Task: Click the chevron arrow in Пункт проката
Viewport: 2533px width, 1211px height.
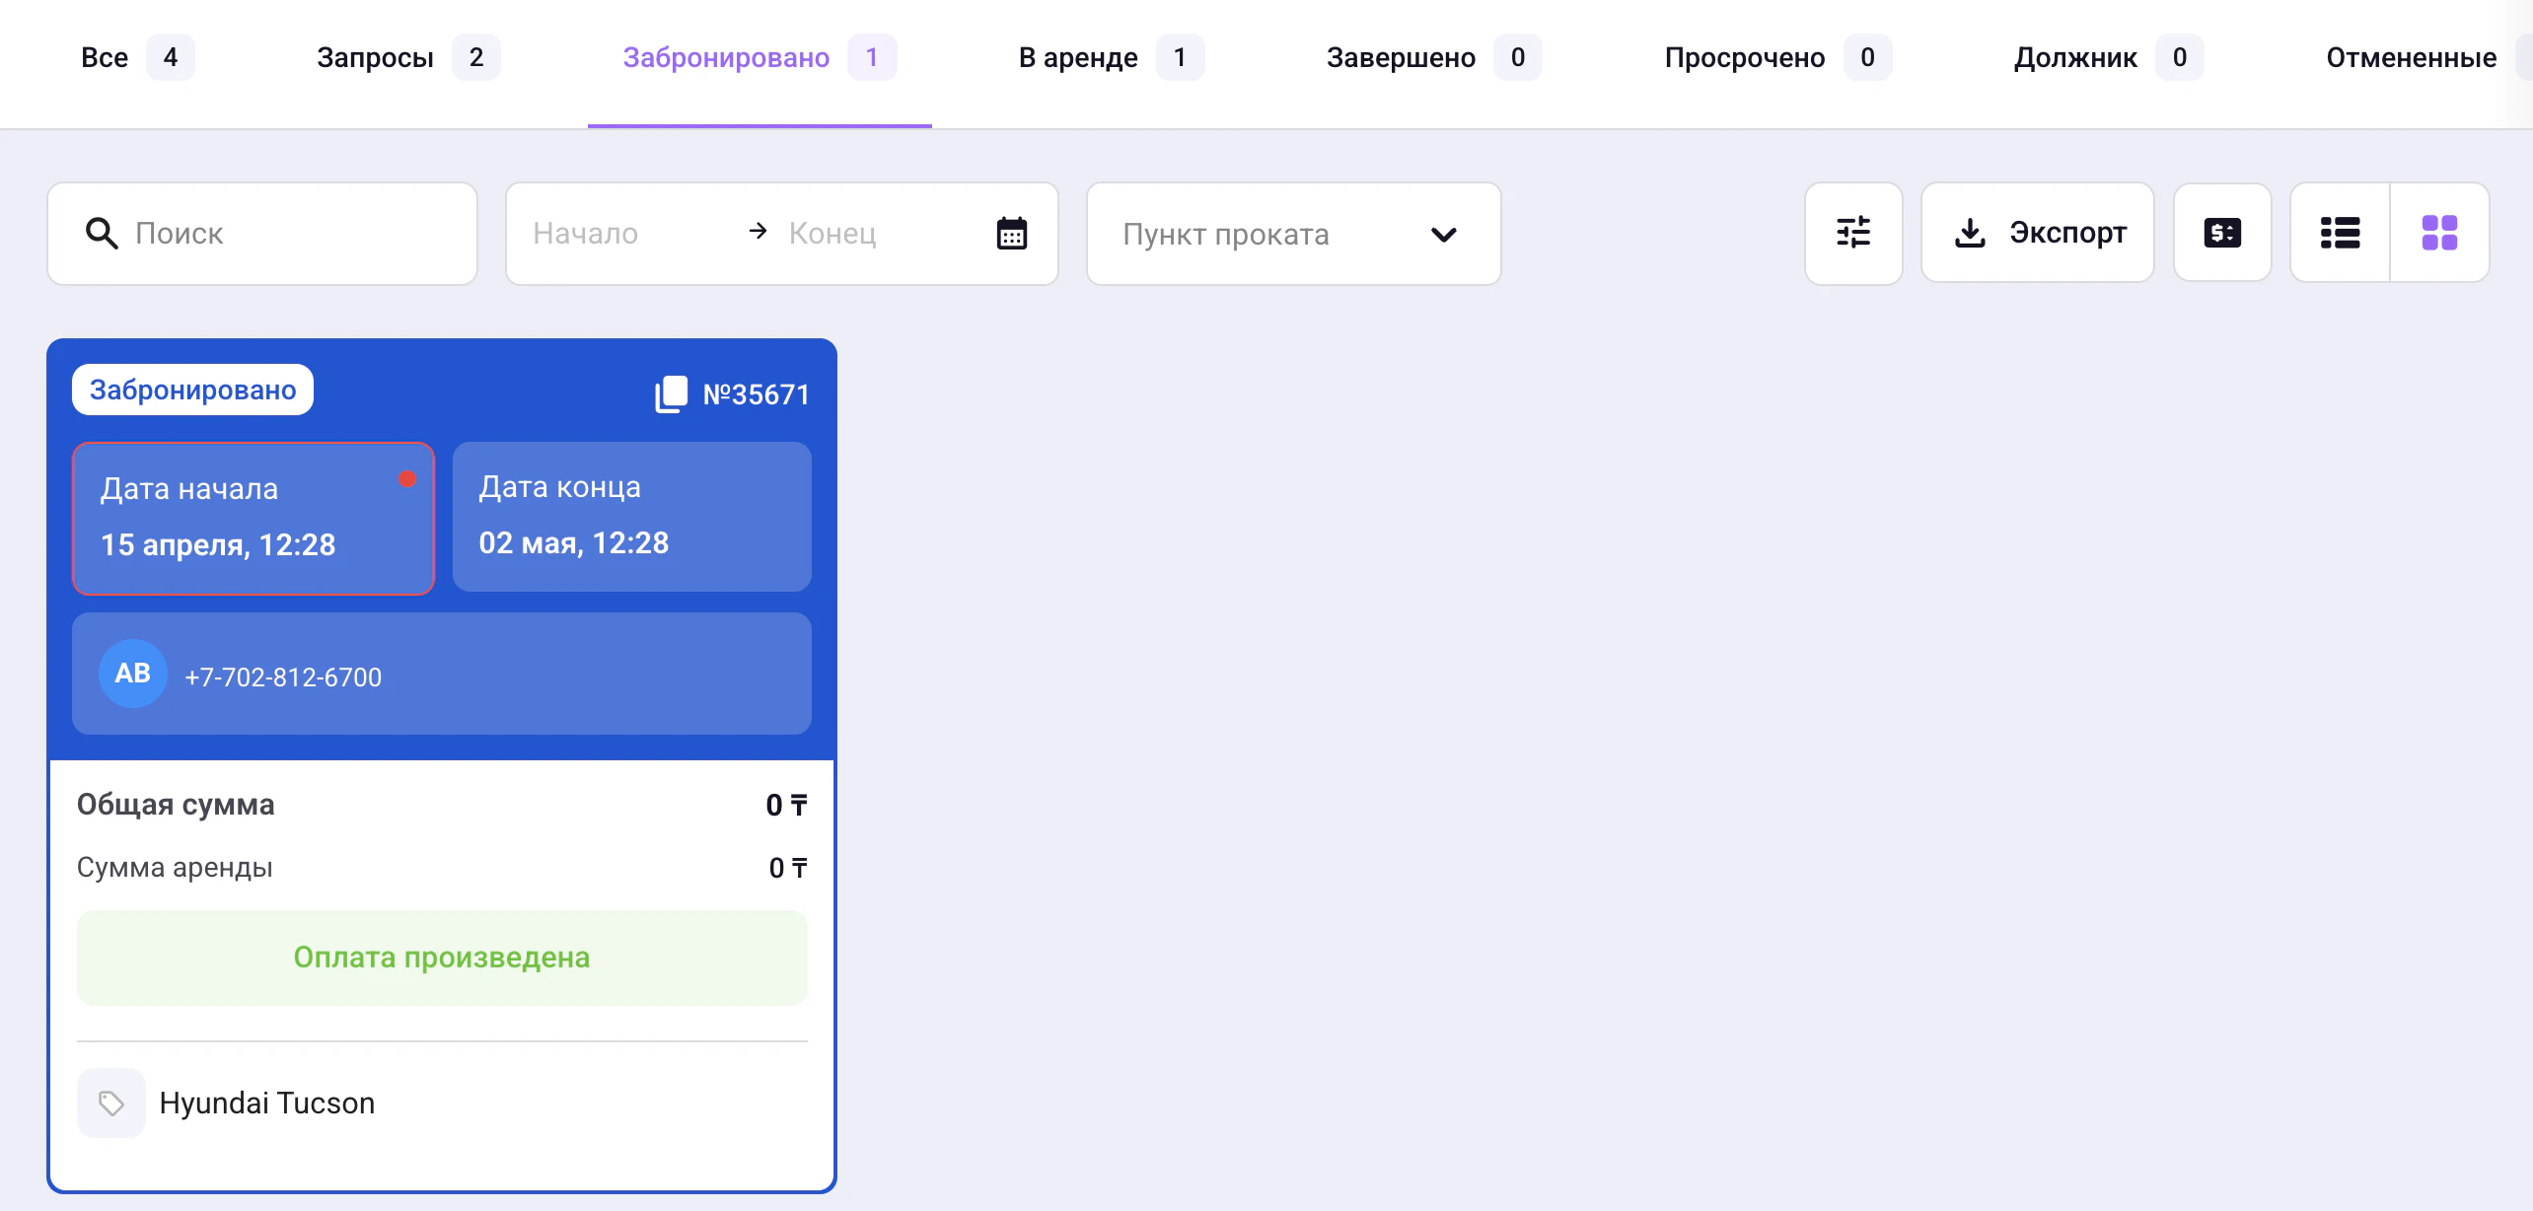Action: pos(1443,235)
